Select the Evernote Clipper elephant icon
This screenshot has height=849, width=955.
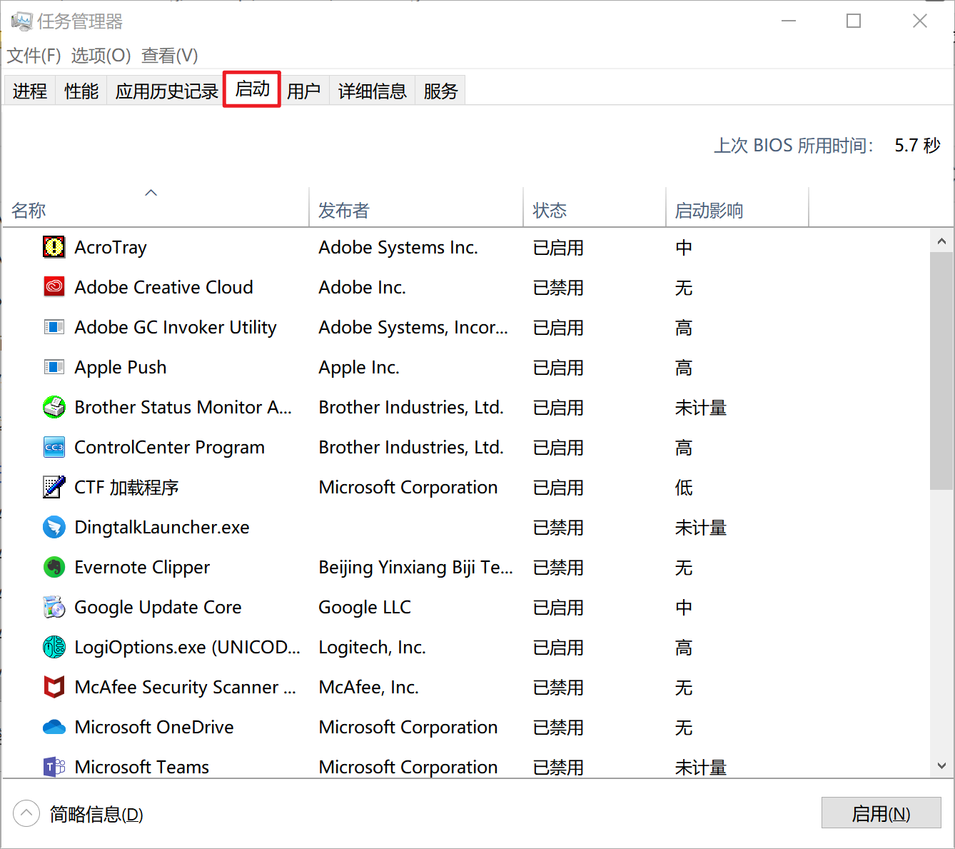[54, 567]
